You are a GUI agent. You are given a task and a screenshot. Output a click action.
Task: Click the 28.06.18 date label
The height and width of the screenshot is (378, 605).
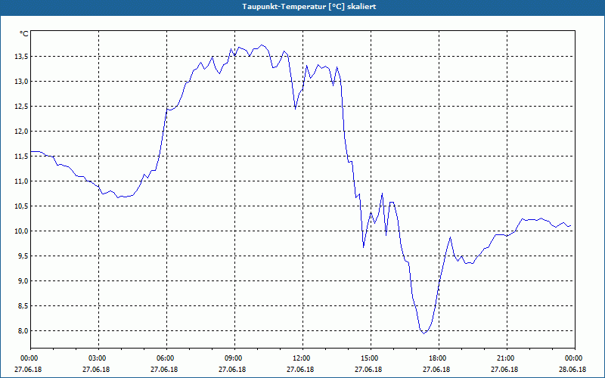click(x=572, y=370)
